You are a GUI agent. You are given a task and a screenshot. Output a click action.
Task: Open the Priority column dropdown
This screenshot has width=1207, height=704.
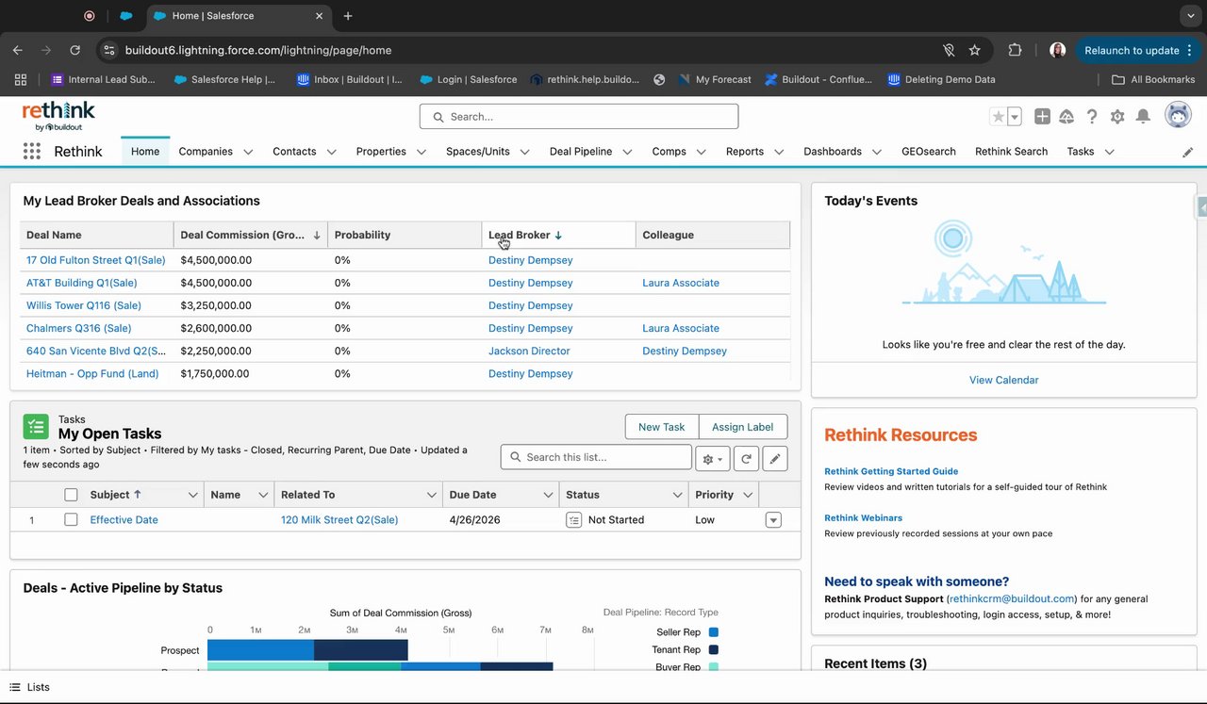pyautogui.click(x=748, y=495)
